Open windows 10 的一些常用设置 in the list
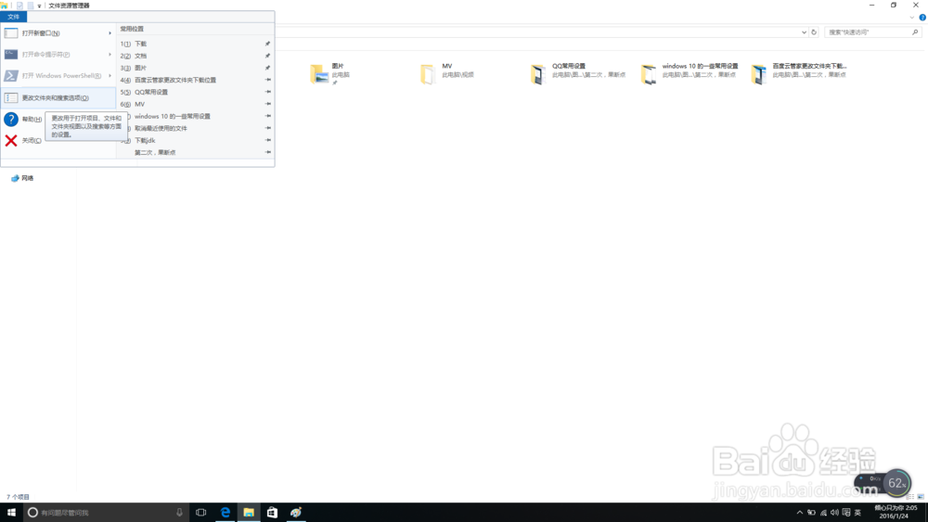Screen dimensions: 928x522 coord(195,117)
